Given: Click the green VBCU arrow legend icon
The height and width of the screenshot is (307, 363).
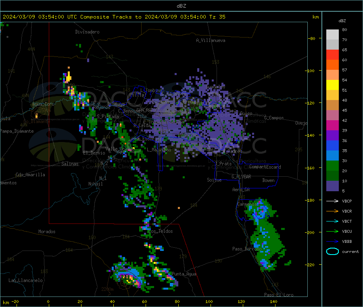Looking at the screenshot, I should (x=332, y=231).
